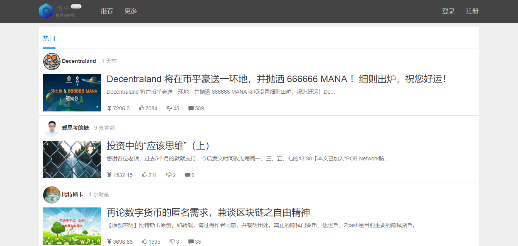Click the Bihu hexagon logo

click(46, 11)
